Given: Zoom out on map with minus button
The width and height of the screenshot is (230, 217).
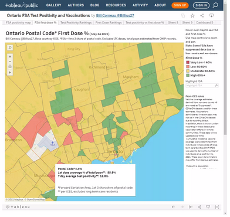Looking at the screenshot, I should pyautogui.click(x=10, y=62).
